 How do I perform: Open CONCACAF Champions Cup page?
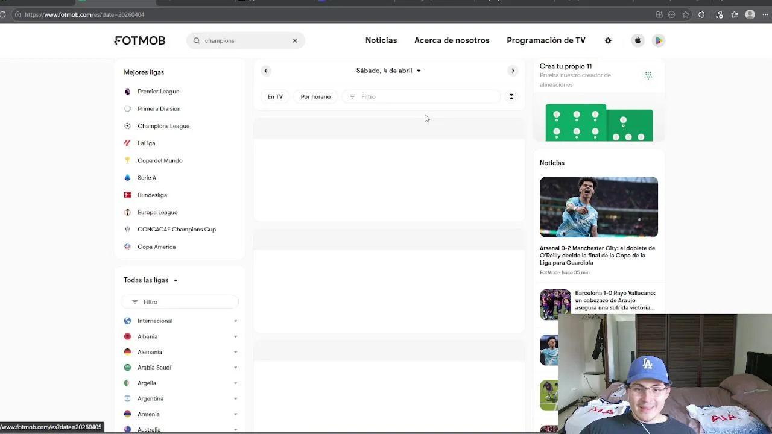tap(176, 230)
